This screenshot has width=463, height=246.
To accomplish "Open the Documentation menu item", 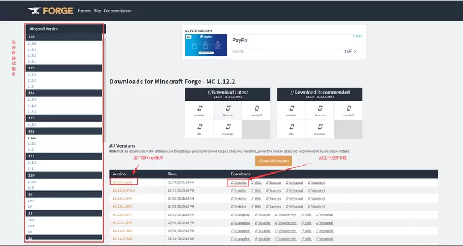I will pos(117,11).
